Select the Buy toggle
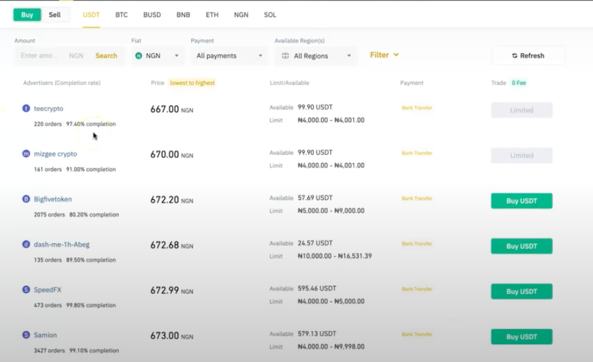 click(x=27, y=14)
